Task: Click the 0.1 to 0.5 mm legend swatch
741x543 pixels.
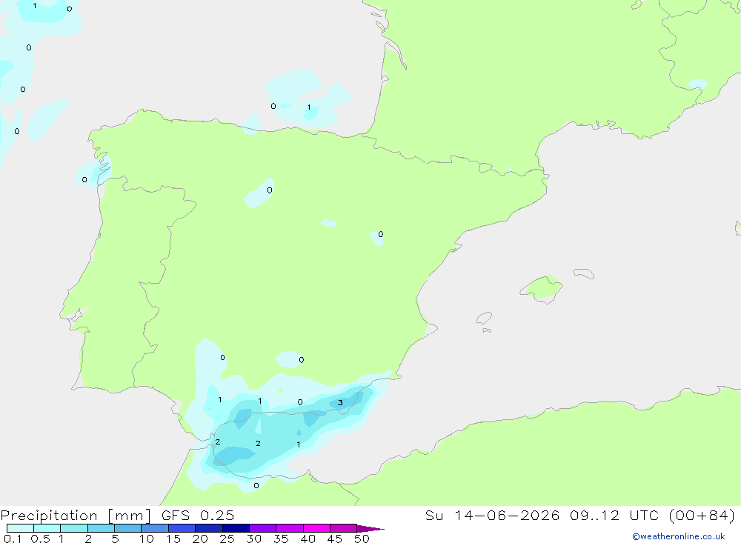Action: (20, 528)
